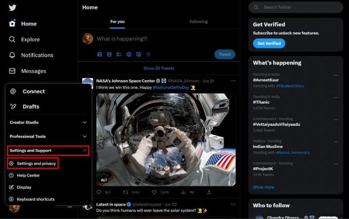
Task: Open options for #VettaiyaaduVilaiyaadu trend
Action: 336,120
